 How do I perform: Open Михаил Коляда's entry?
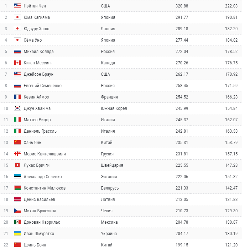(39, 52)
